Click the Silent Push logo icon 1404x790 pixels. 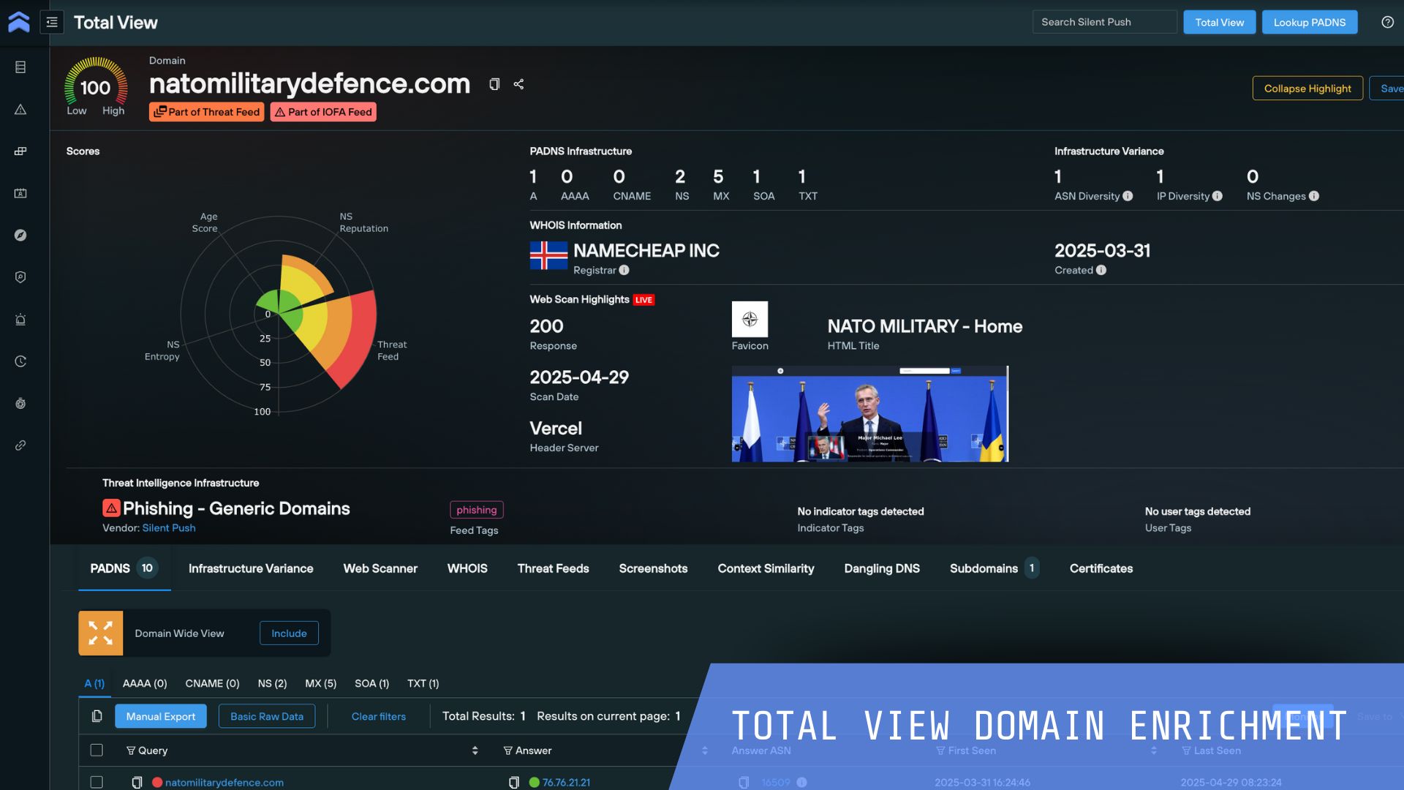click(x=19, y=22)
